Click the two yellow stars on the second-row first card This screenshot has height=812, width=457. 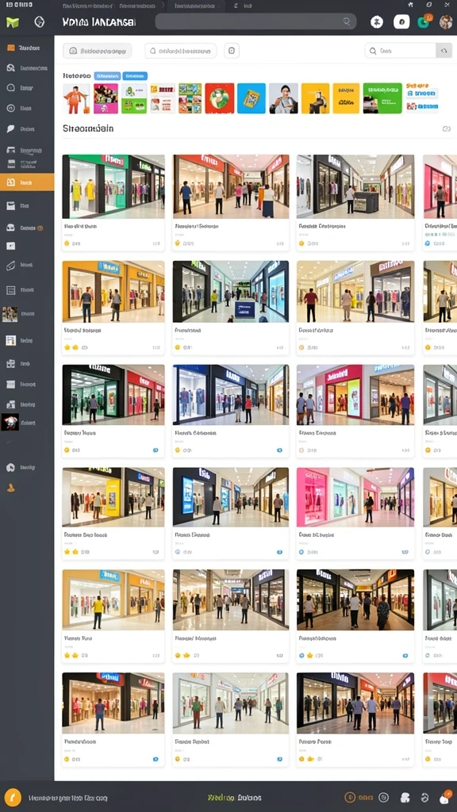click(x=71, y=347)
